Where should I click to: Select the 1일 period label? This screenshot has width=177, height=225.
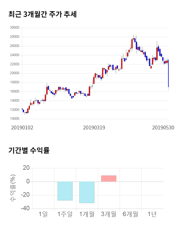tap(43, 214)
